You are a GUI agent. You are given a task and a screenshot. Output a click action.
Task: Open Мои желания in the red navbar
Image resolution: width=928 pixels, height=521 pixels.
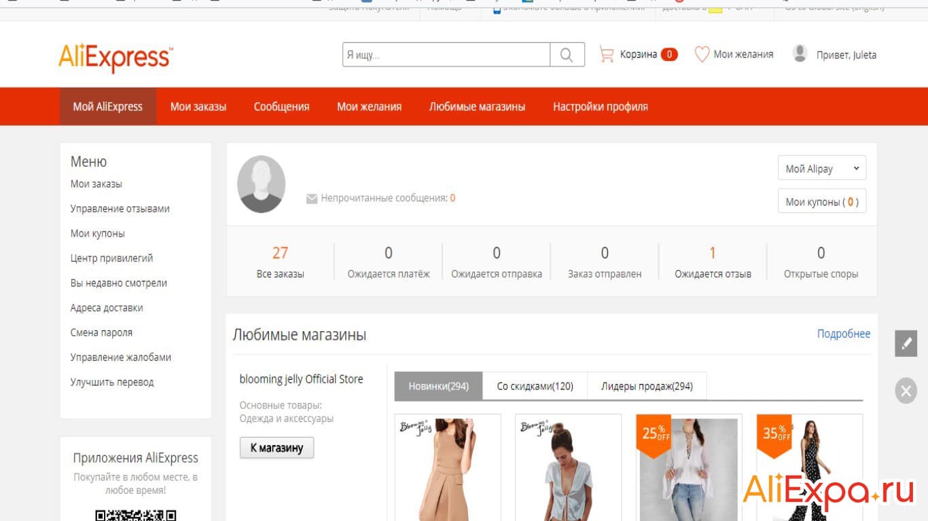pyautogui.click(x=369, y=107)
